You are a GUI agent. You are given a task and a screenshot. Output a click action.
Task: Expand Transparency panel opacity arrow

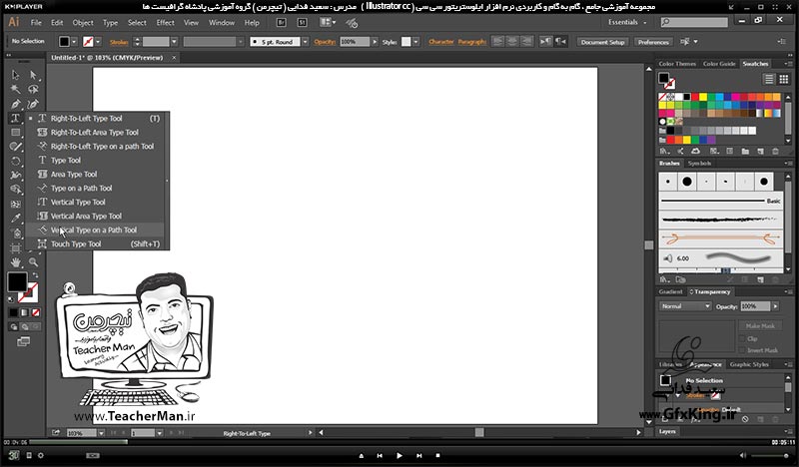point(776,306)
